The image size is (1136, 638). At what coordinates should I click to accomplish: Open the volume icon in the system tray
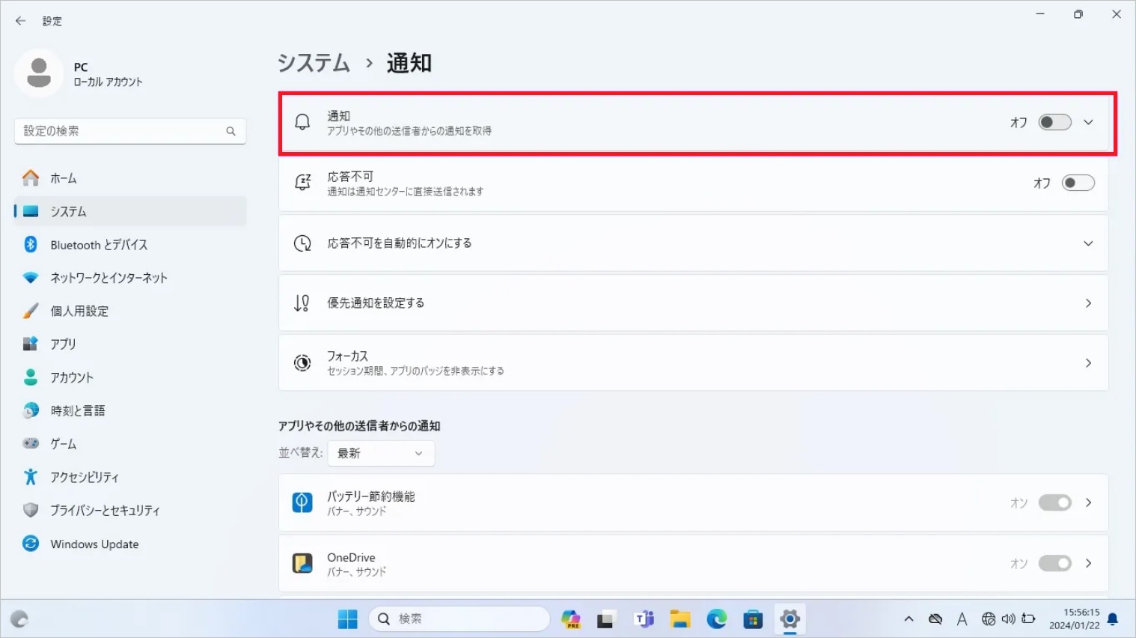(x=1008, y=619)
